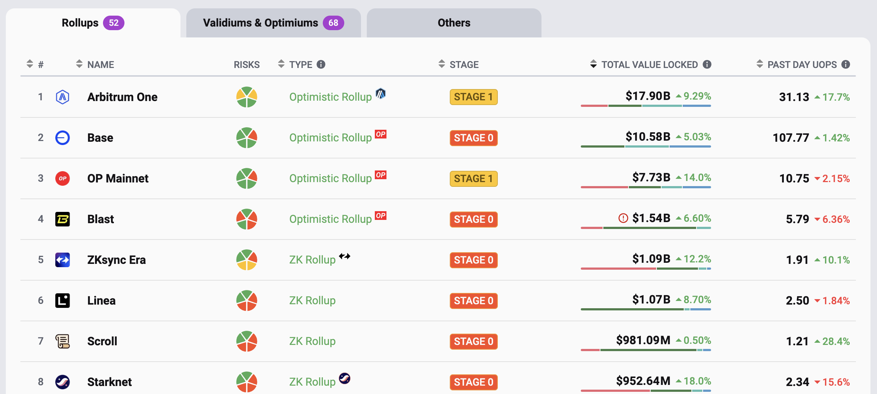Click OP Mainnet $7.73B TVL value
Screen dimensions: 877x394
pos(651,177)
